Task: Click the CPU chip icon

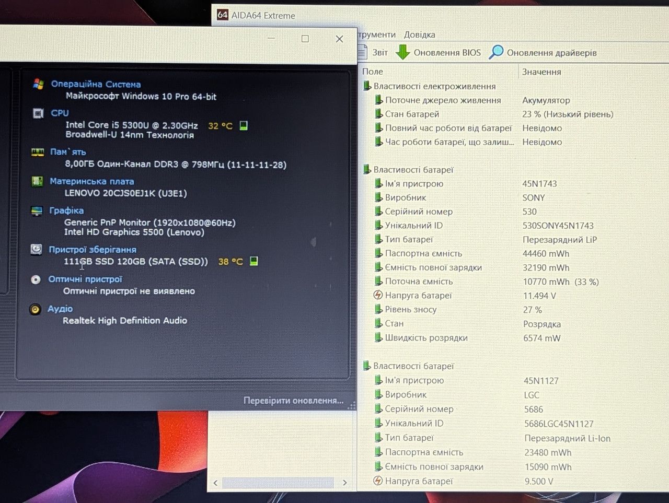Action: pyautogui.click(x=38, y=113)
